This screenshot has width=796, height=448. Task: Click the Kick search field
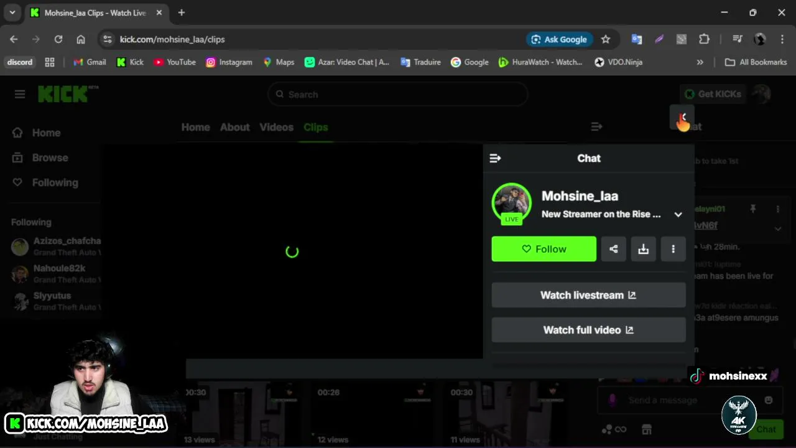pyautogui.click(x=398, y=95)
